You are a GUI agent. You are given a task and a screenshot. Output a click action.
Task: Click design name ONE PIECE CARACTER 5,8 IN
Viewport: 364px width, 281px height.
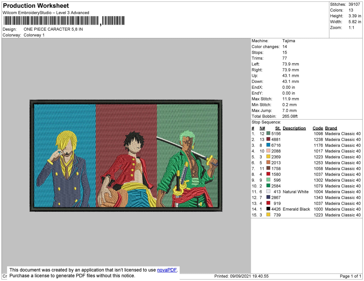[x=53, y=29]
